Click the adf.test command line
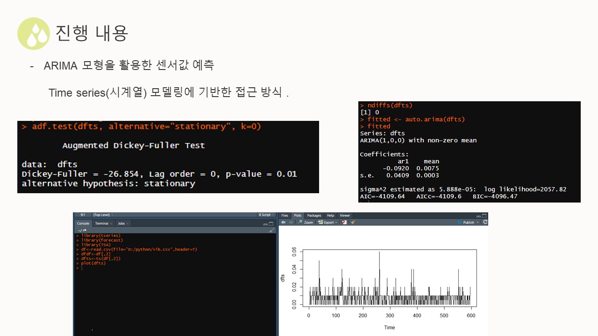Viewport: 598px width, 336px height. pos(141,126)
